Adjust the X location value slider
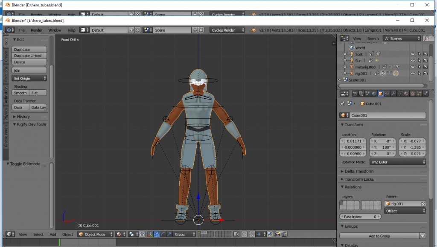This screenshot has width=437, height=247. 353,141
